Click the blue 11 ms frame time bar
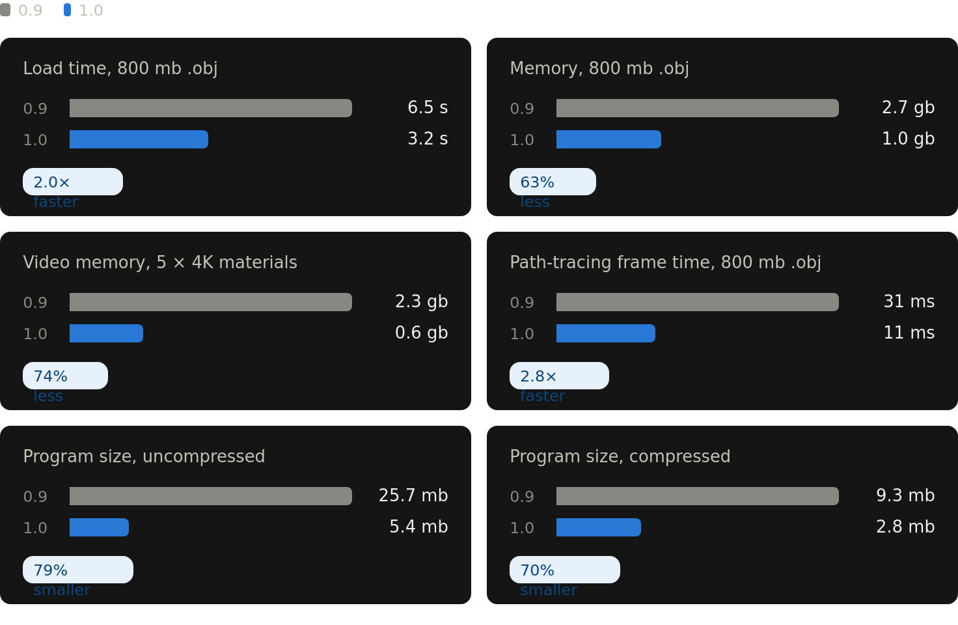Image resolution: width=958 pixels, height=625 pixels. pyautogui.click(x=606, y=333)
